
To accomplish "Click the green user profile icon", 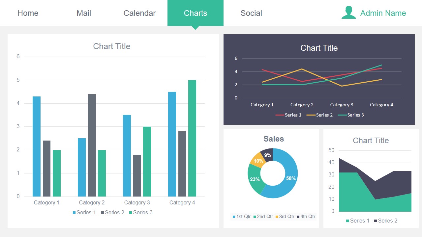I will point(348,13).
